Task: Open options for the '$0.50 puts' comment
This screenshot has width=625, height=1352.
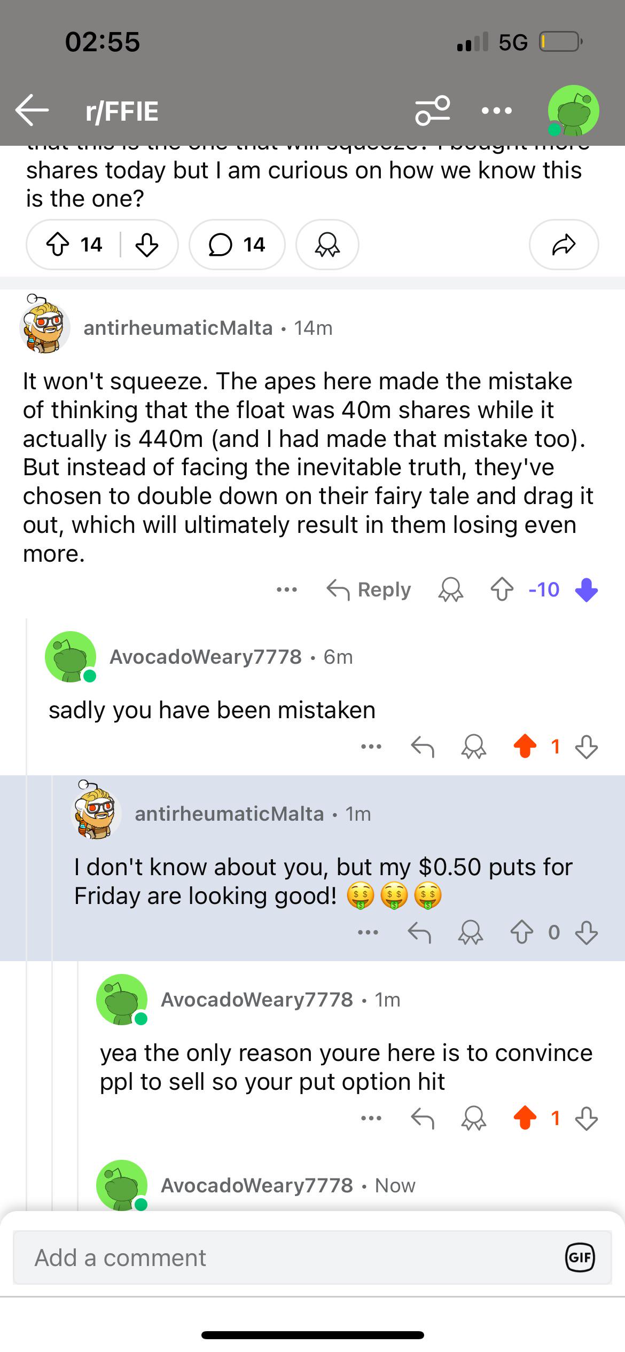Action: [368, 932]
